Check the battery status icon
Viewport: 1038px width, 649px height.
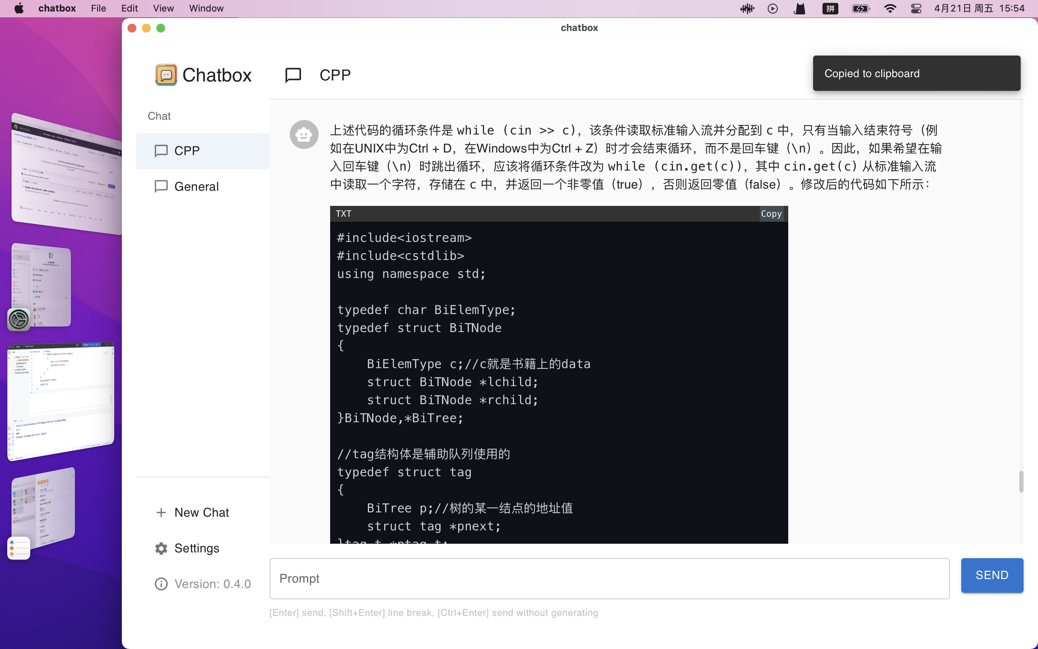click(860, 8)
